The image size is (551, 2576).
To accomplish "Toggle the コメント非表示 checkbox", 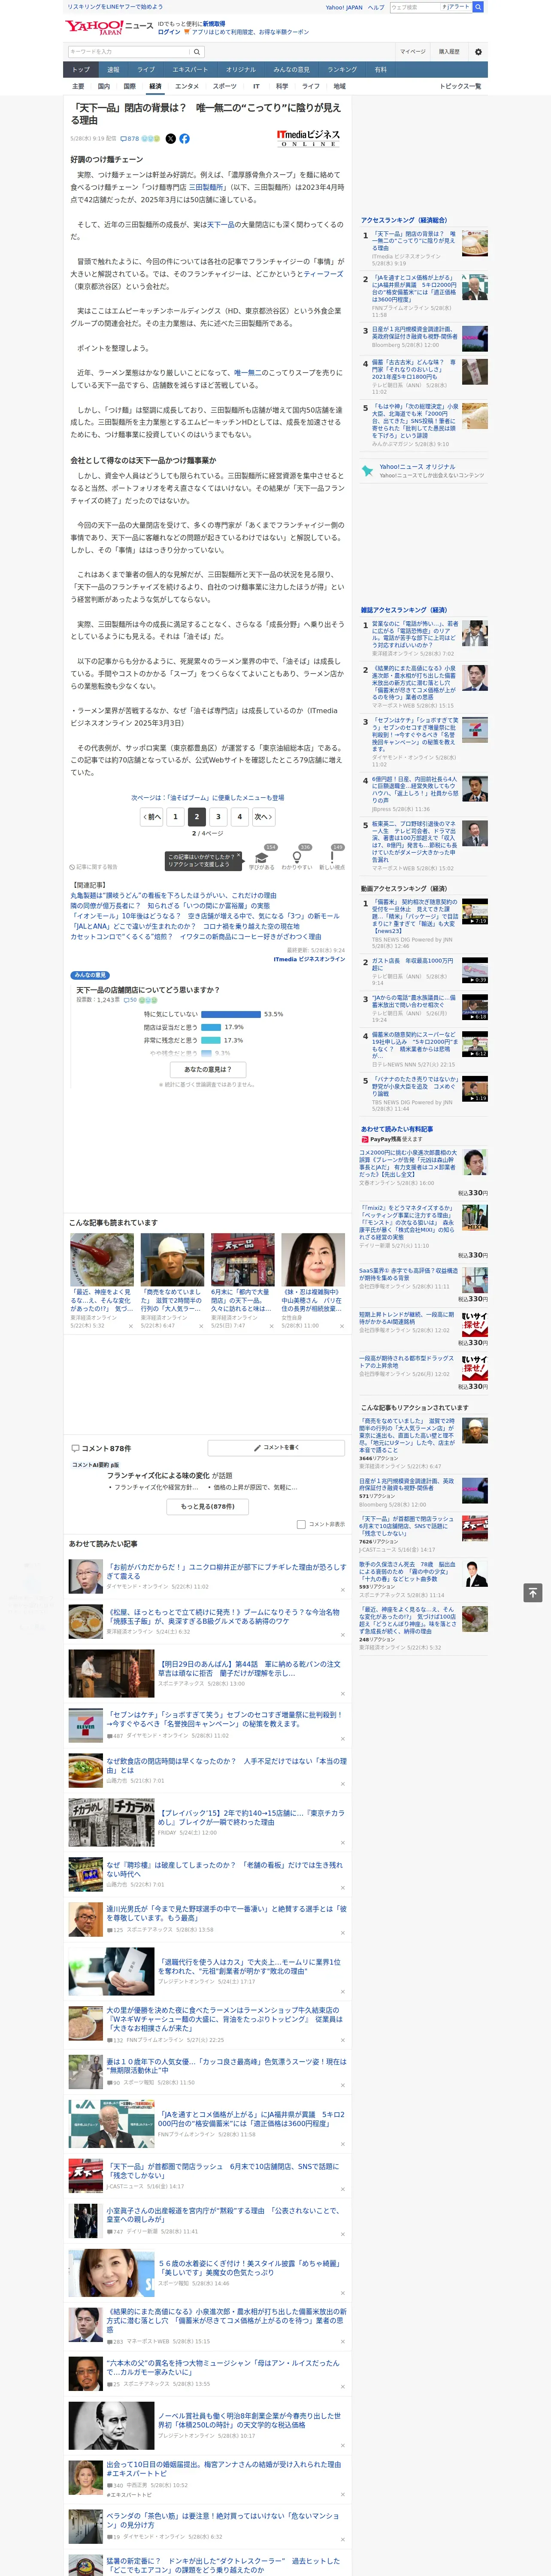I will 301,1524.
